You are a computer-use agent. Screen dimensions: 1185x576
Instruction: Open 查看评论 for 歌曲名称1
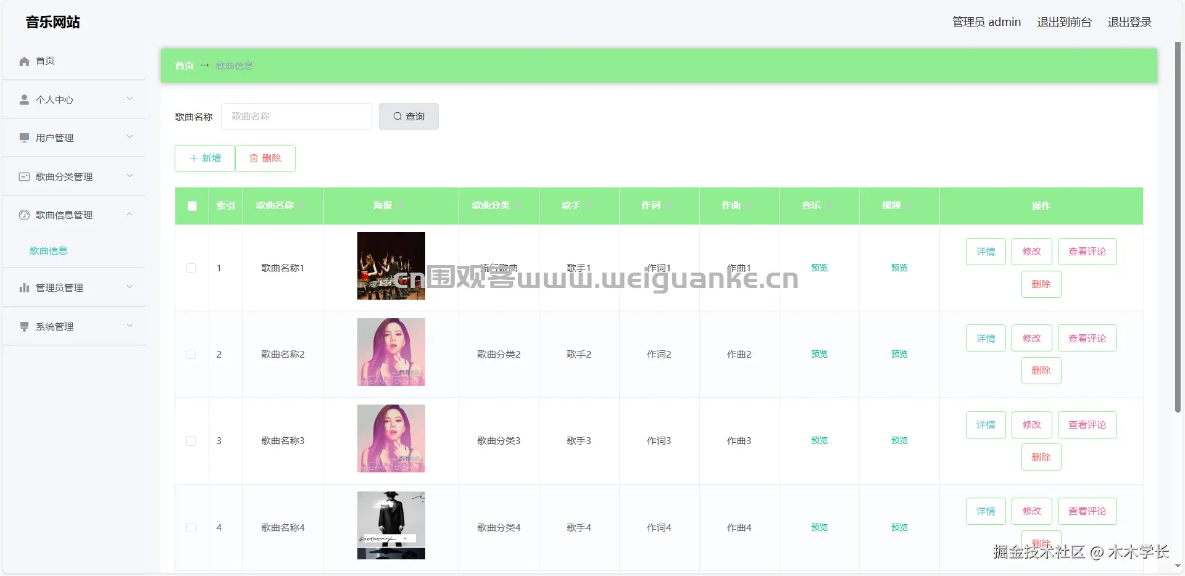[x=1087, y=252]
